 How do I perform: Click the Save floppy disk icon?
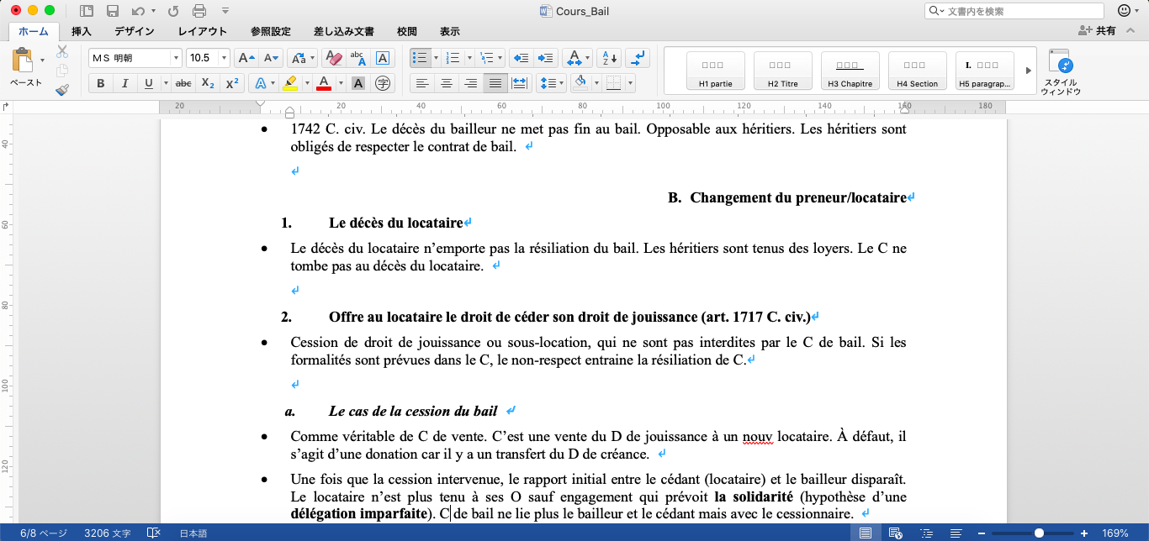click(x=112, y=11)
